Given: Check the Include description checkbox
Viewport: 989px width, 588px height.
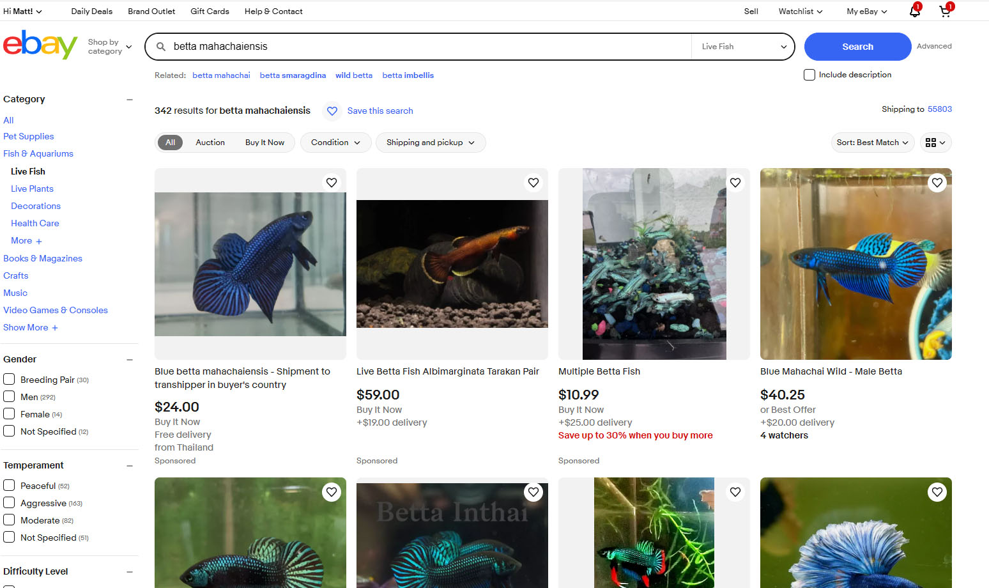Looking at the screenshot, I should click(x=809, y=75).
